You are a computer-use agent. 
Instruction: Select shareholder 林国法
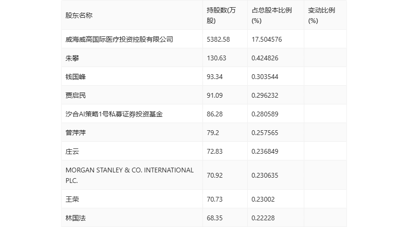[75, 218]
